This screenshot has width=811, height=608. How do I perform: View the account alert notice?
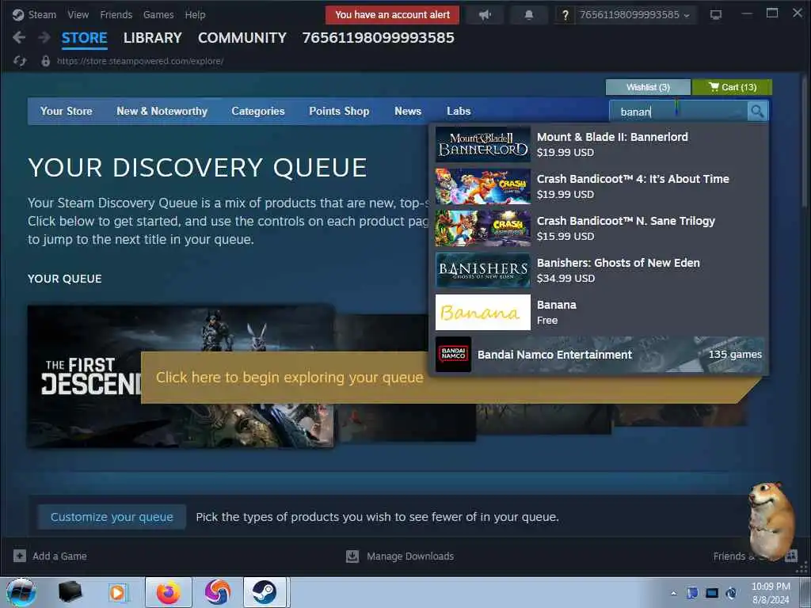[x=393, y=15]
